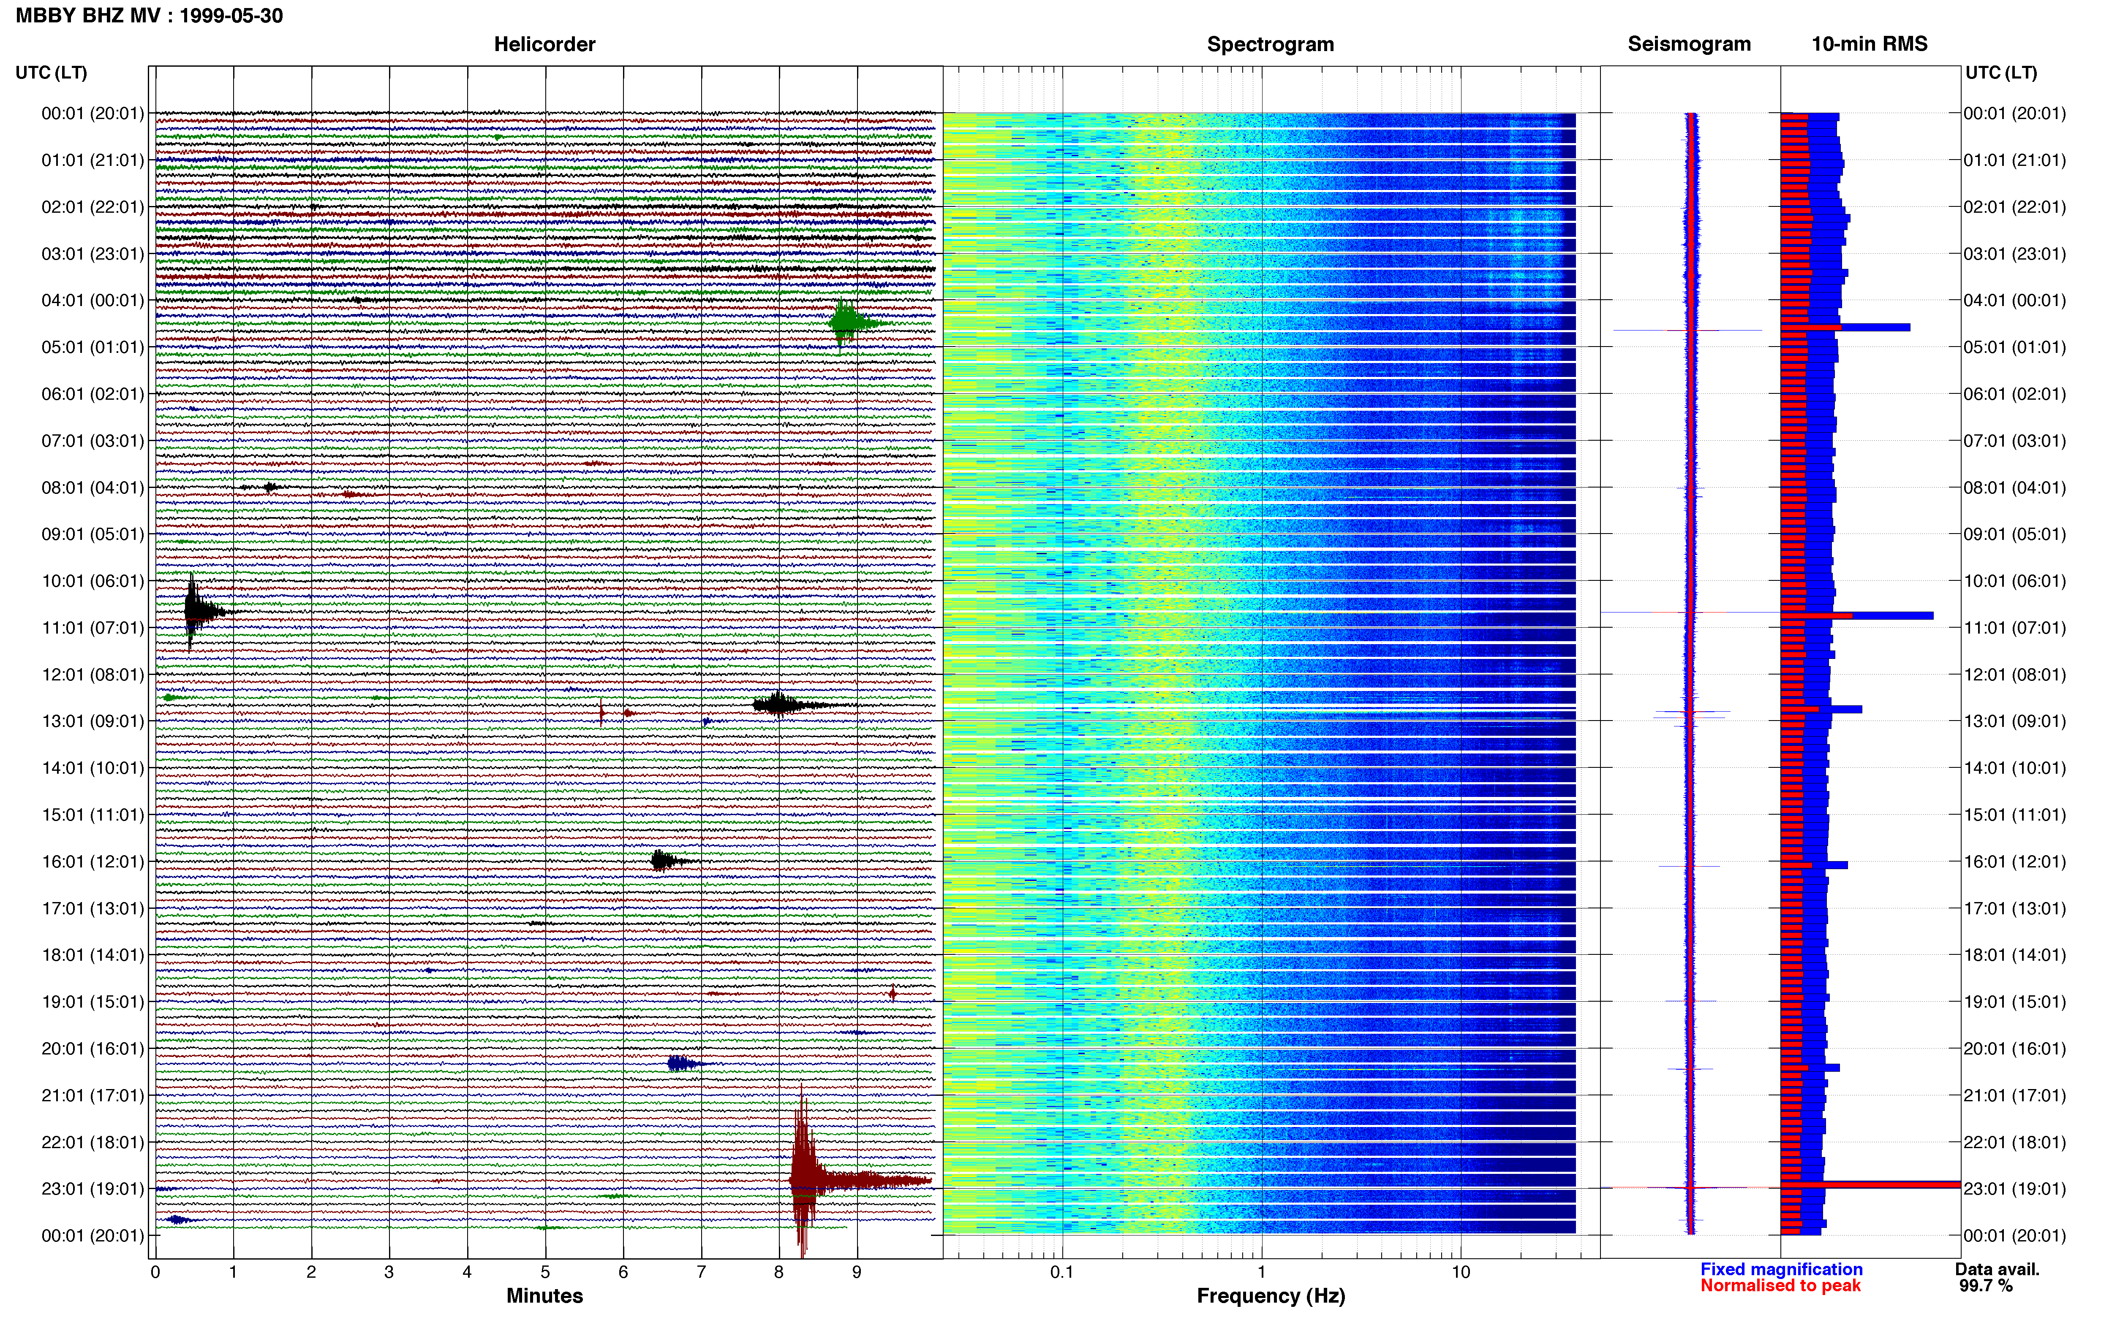The height and width of the screenshot is (1325, 2120).
Task: Click left time label '16:01 (12:01)'
Action: click(93, 862)
